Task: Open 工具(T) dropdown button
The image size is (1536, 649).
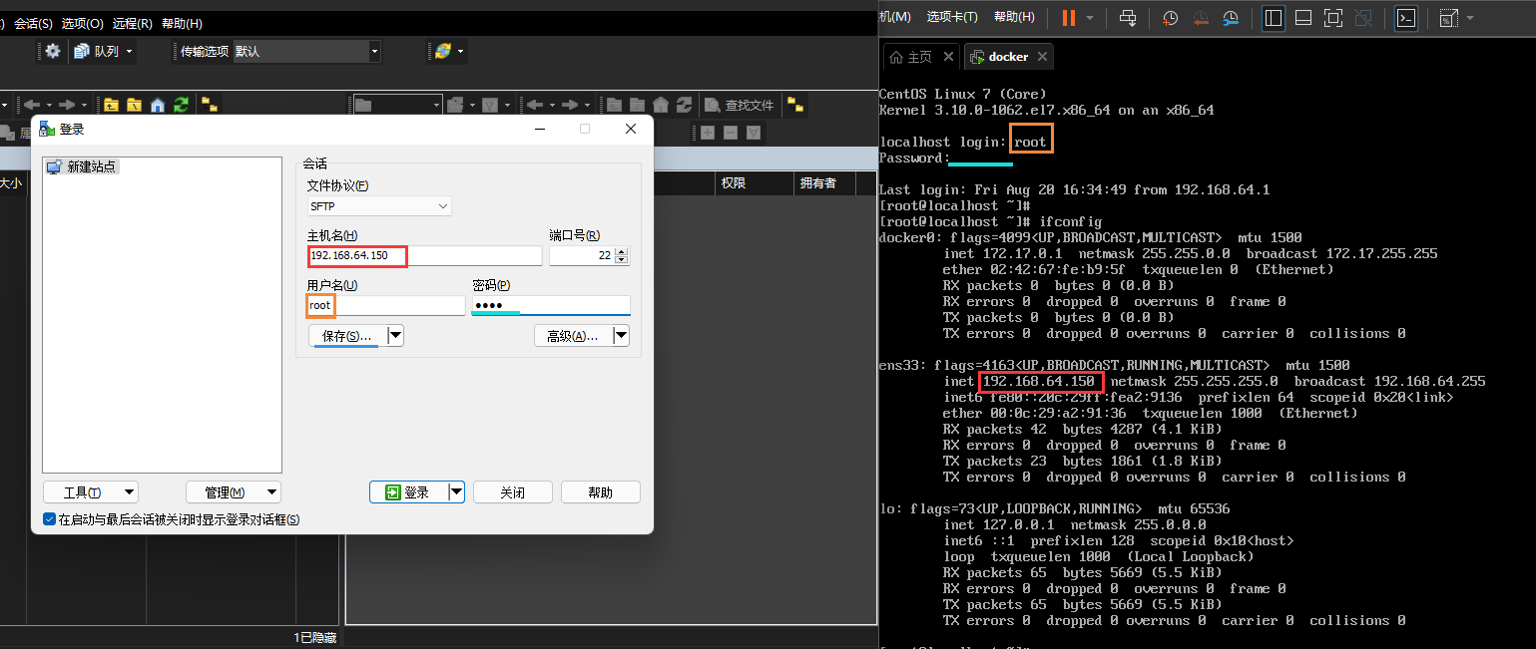Action: [x=91, y=492]
